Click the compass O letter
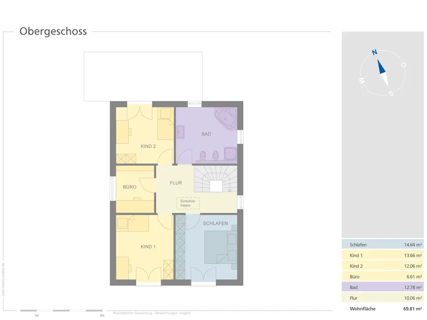This screenshot has height=320, width=427. [404, 65]
